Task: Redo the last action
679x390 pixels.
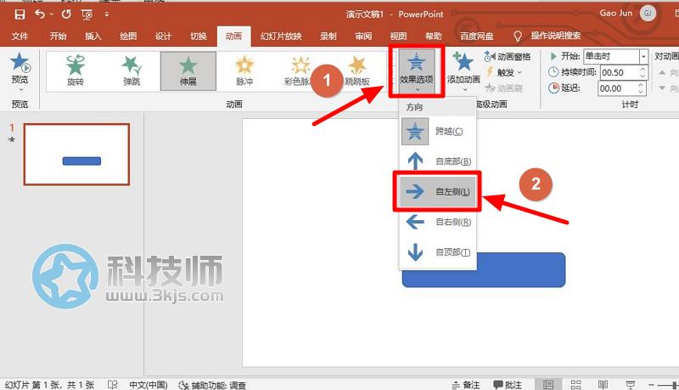Action: [x=66, y=14]
